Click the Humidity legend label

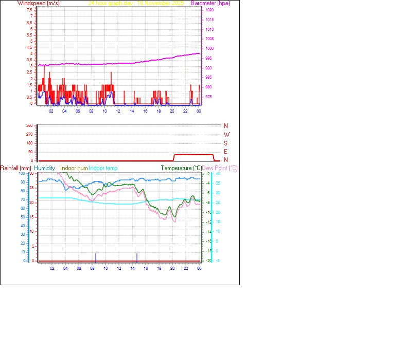tap(45, 168)
